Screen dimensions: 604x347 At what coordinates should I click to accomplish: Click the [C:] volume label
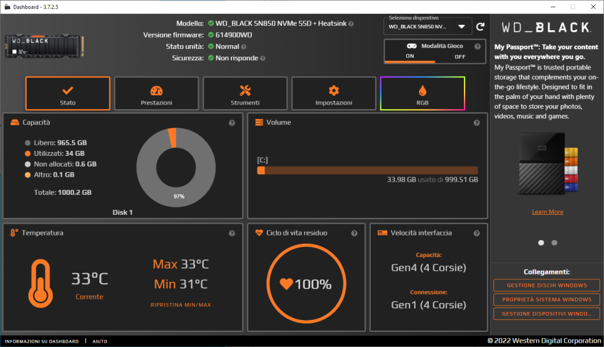(x=262, y=160)
